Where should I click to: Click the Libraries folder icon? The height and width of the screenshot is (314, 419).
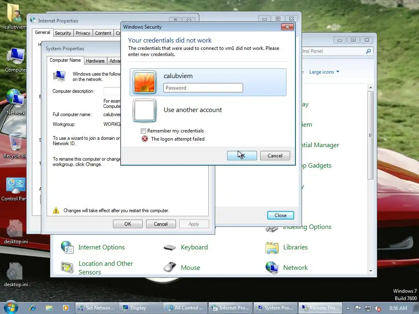272,247
